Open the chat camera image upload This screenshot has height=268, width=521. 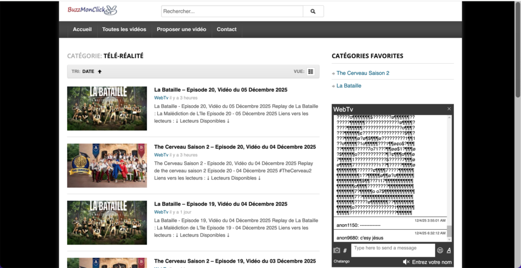pos(336,250)
